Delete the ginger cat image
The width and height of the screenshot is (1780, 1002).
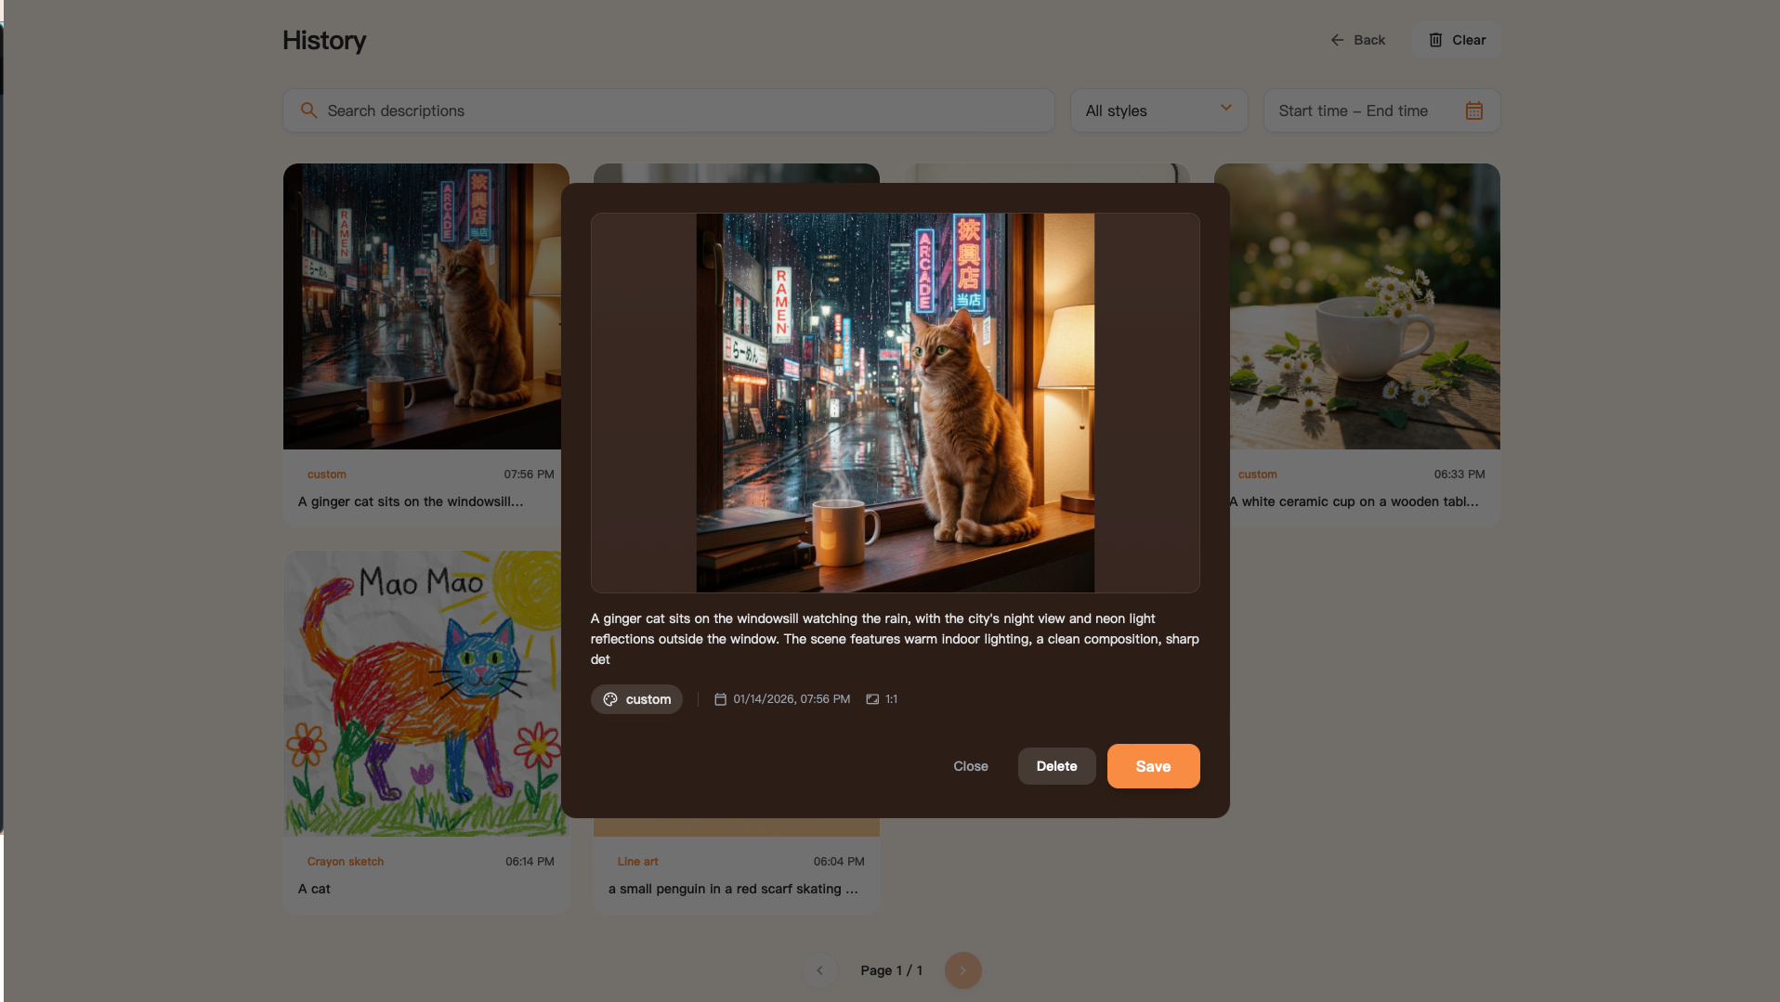[x=1056, y=766]
